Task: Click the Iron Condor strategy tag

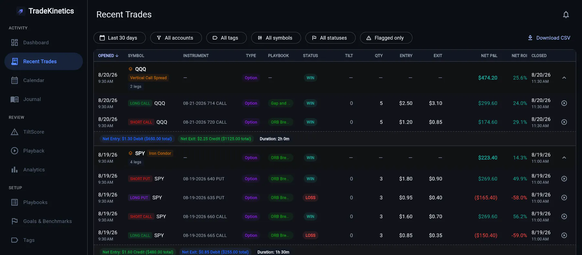Action: 160,153
